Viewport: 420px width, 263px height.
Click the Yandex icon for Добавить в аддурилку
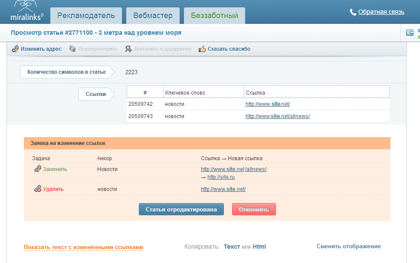(x=128, y=49)
